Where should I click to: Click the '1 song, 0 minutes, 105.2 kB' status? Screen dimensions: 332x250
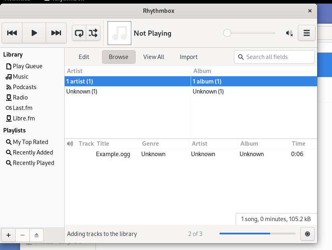point(276,219)
